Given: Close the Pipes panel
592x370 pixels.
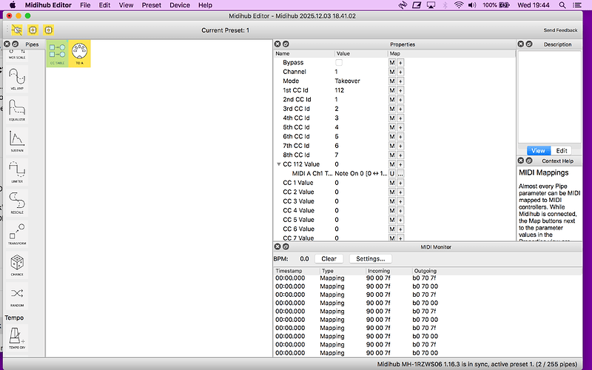Looking at the screenshot, I should tap(7, 44).
